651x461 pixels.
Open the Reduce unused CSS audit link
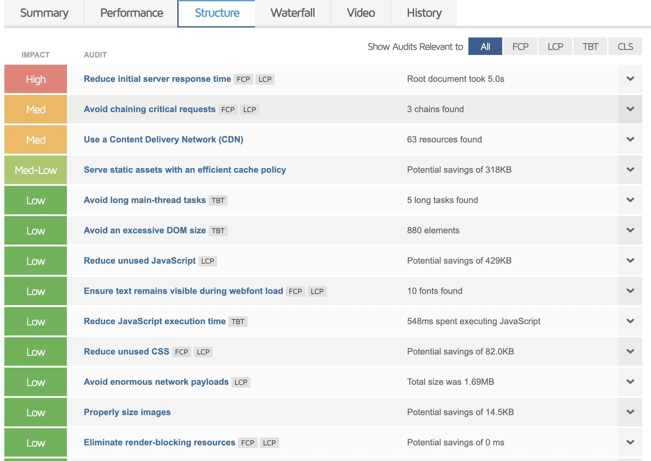click(126, 351)
